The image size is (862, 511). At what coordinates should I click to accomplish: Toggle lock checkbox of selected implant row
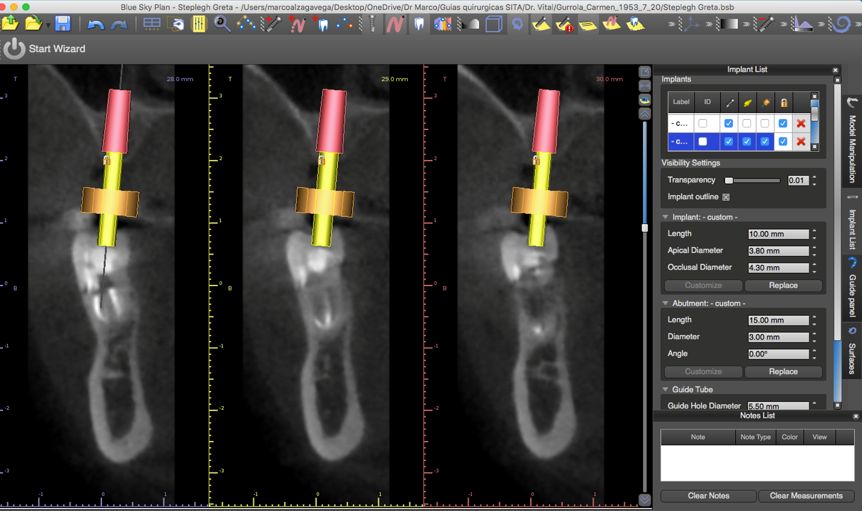click(x=783, y=141)
